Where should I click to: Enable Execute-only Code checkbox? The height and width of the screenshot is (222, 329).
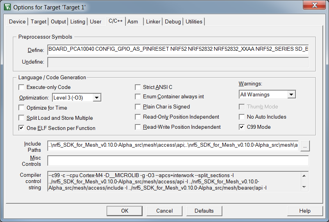tap(21, 87)
